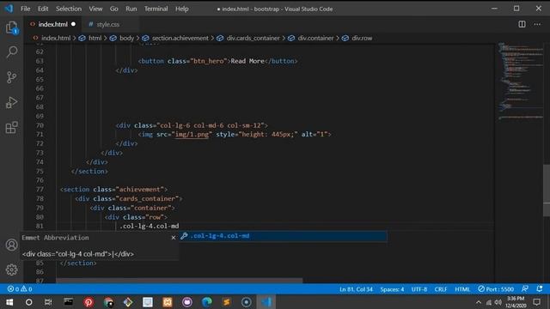Open the Windows Start menu

pos(9,302)
